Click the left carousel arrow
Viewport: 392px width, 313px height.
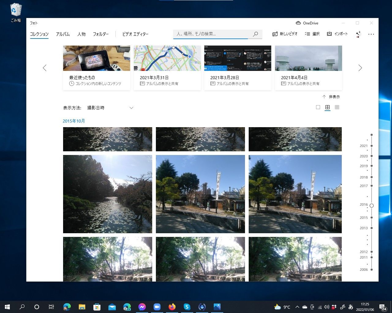click(x=45, y=68)
